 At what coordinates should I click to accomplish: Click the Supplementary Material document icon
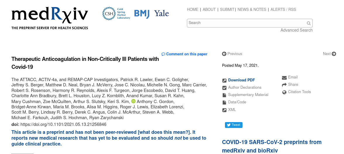(x=224, y=95)
